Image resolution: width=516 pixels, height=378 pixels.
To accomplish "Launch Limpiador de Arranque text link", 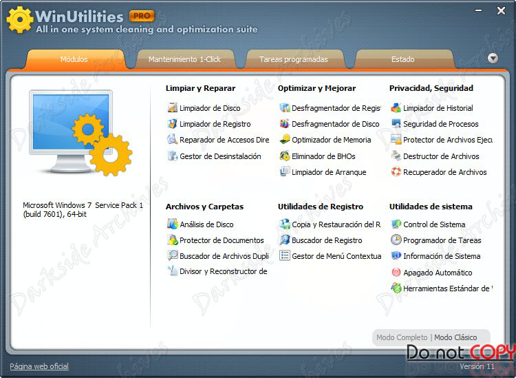I will coord(329,172).
